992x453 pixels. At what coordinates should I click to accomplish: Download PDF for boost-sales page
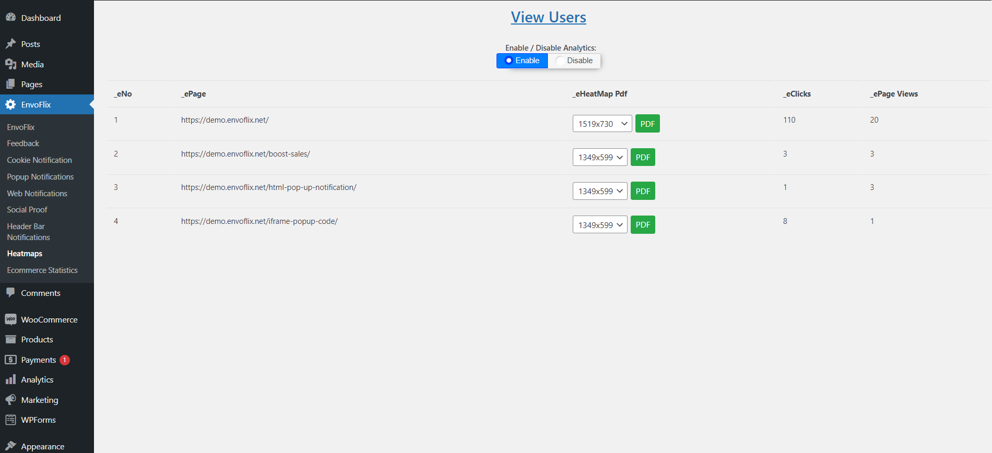[643, 157]
